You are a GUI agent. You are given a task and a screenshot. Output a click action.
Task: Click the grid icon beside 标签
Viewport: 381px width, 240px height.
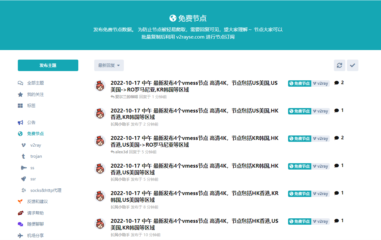coord(20,105)
